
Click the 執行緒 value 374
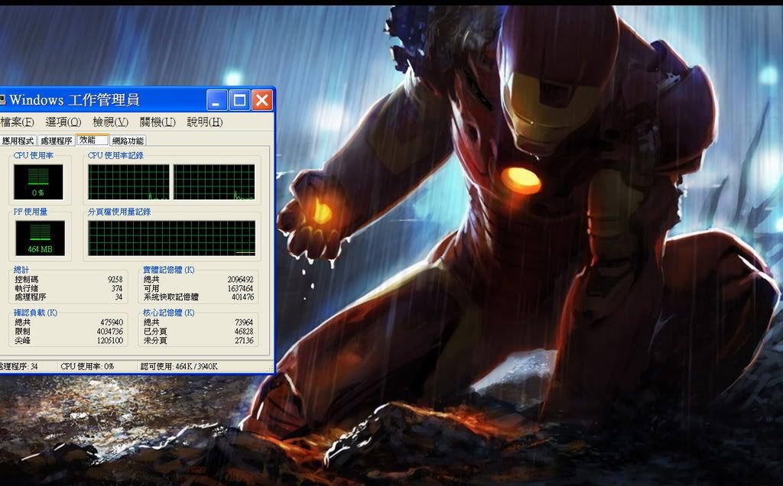(x=117, y=288)
